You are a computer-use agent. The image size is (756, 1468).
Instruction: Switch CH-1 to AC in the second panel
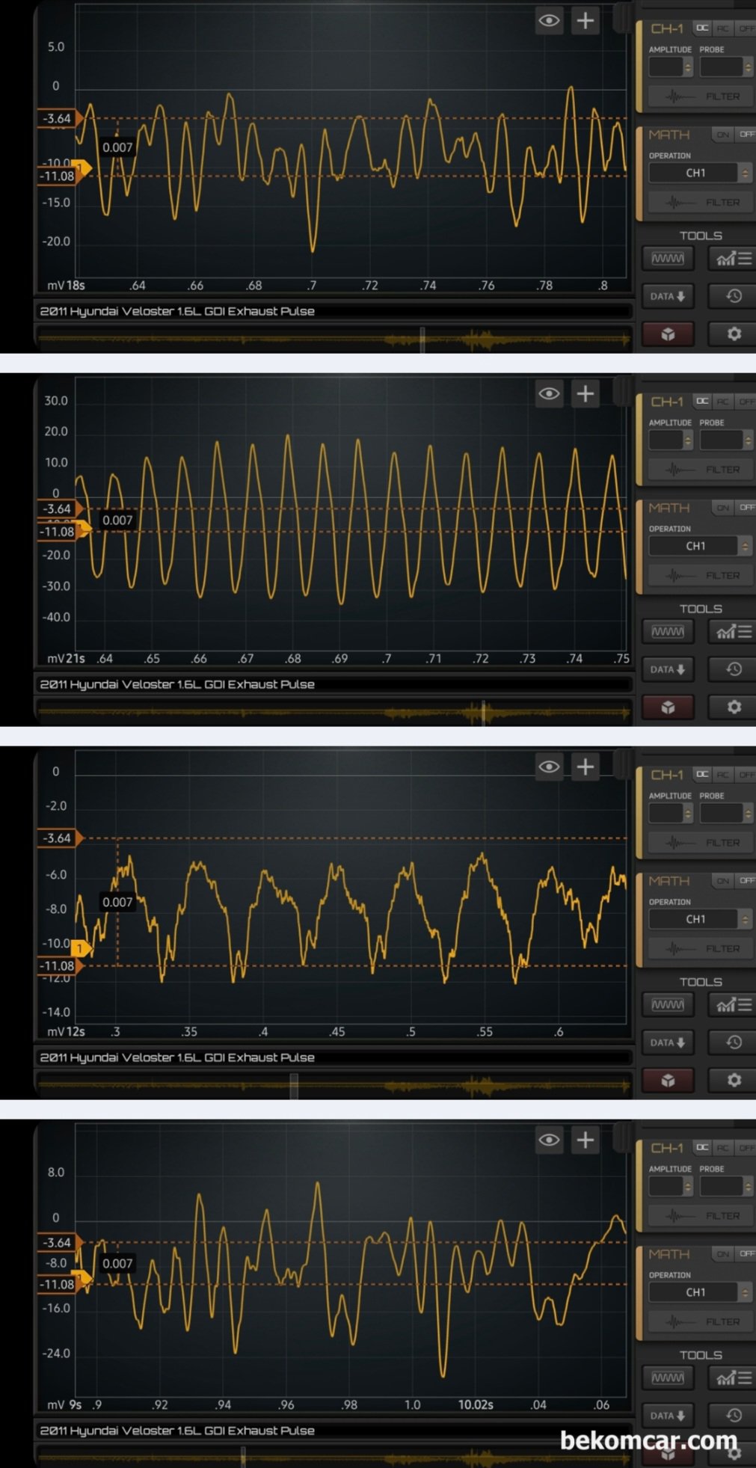[722, 402]
